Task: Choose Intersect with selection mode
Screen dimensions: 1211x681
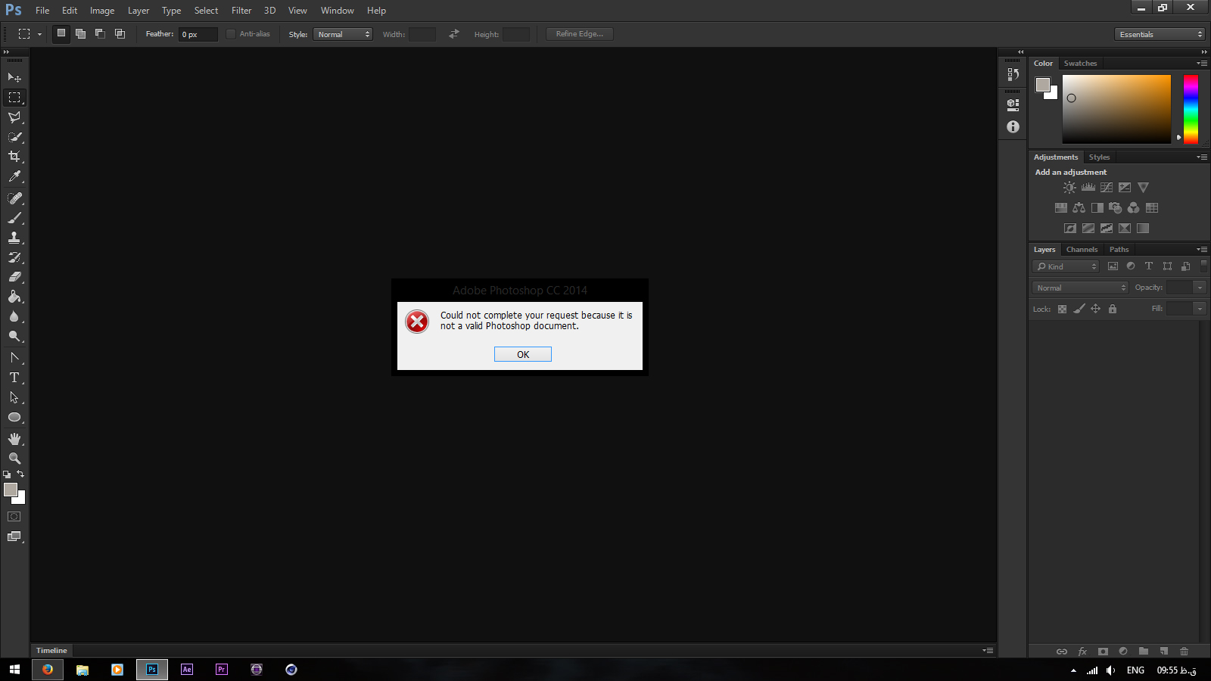Action: point(120,33)
